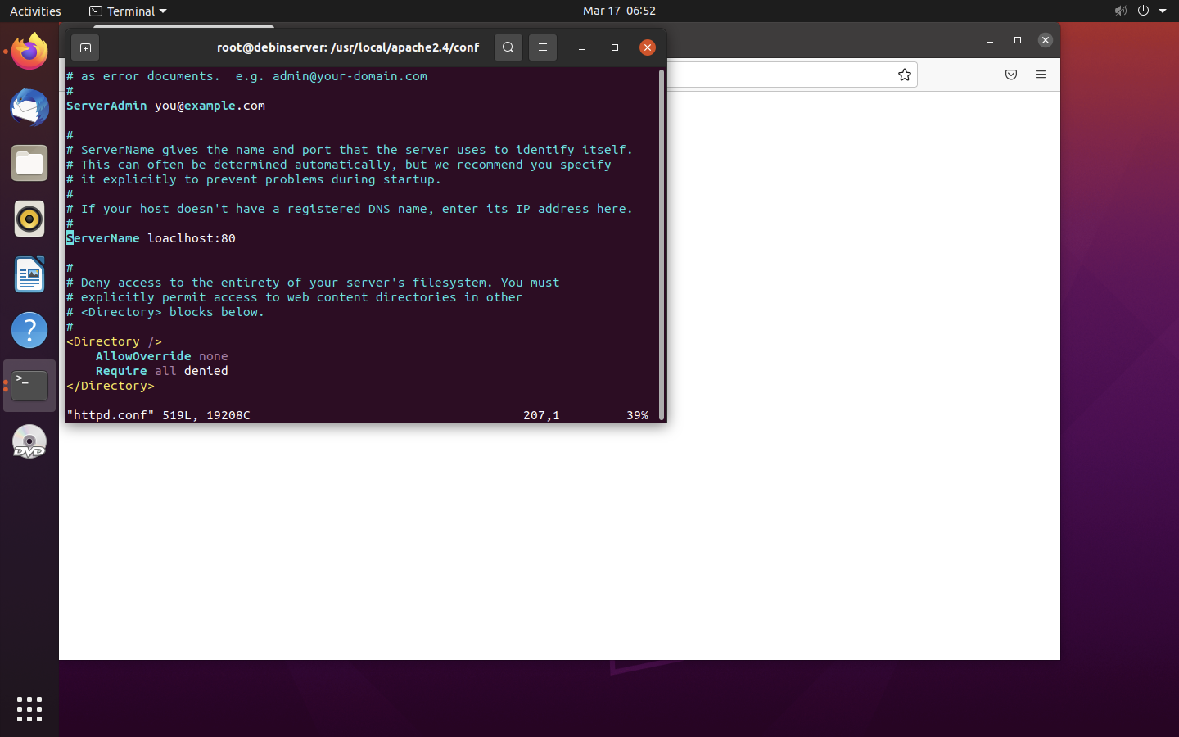The width and height of the screenshot is (1179, 737).
Task: Open Rhythmbox from the dock
Action: (x=29, y=219)
